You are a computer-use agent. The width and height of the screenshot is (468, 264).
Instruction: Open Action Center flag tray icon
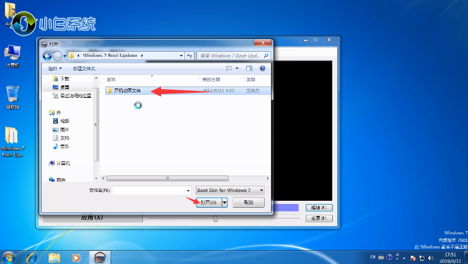[x=413, y=258]
